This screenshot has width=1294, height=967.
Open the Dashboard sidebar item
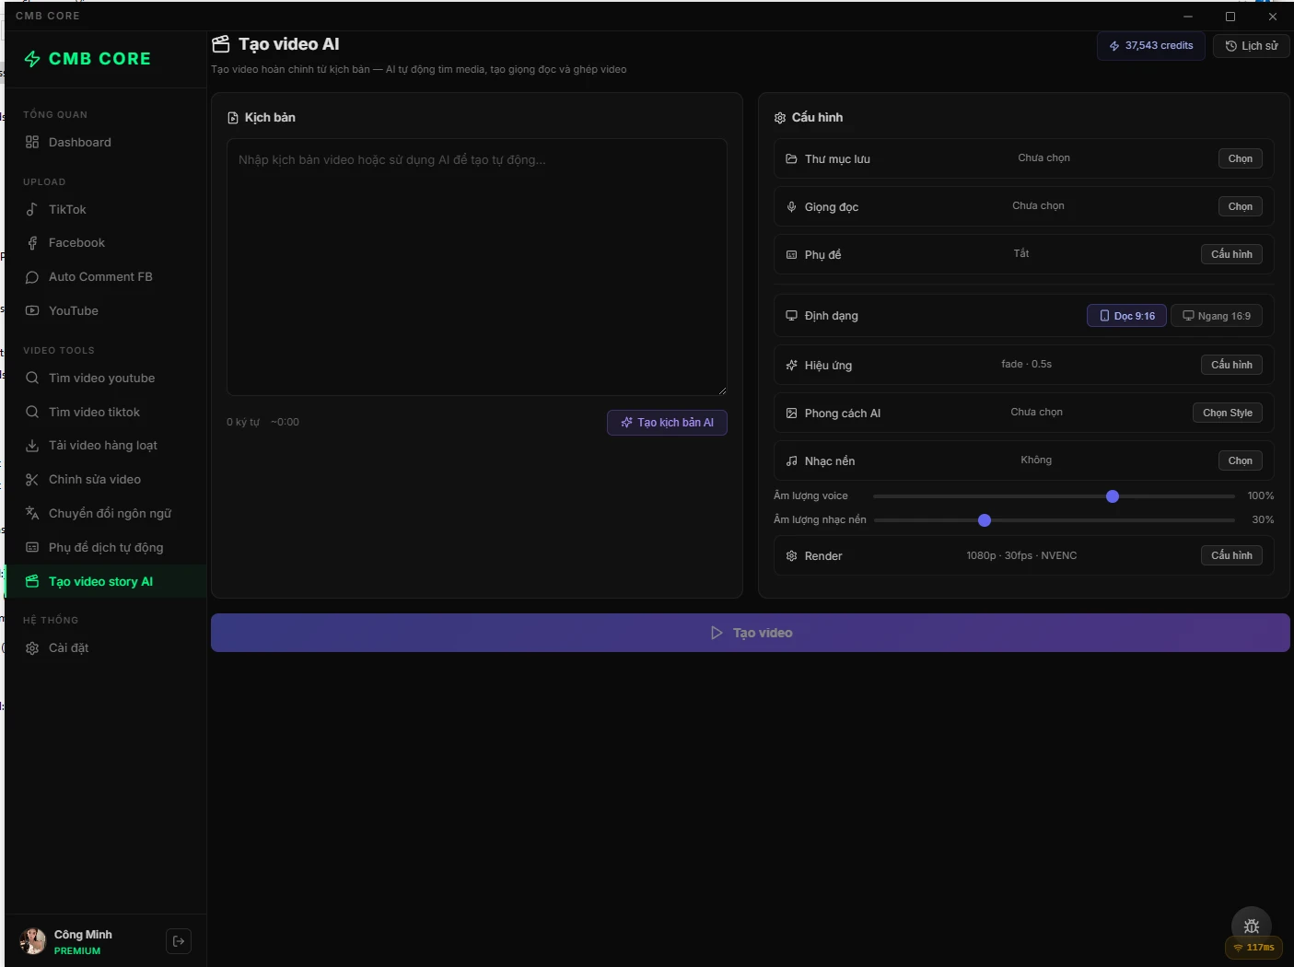pos(80,143)
